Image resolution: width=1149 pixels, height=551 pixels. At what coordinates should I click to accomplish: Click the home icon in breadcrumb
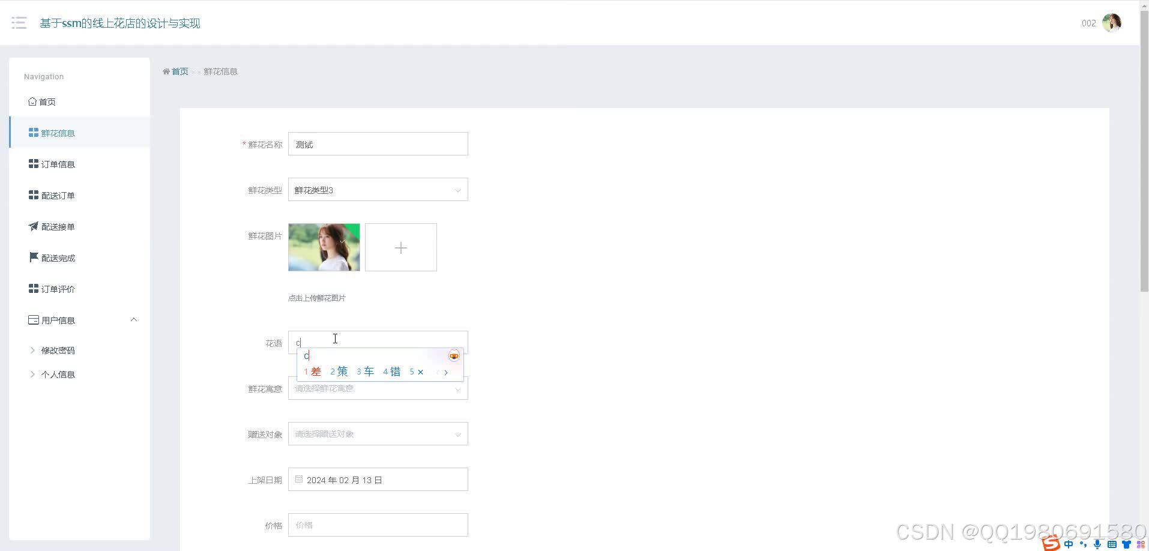coord(166,71)
